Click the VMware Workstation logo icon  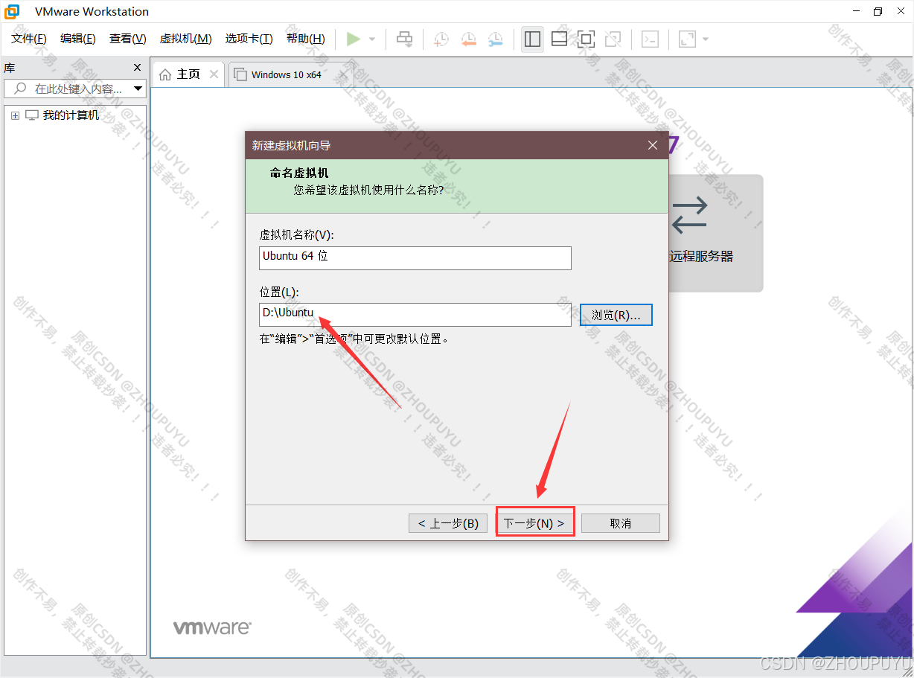tap(12, 11)
